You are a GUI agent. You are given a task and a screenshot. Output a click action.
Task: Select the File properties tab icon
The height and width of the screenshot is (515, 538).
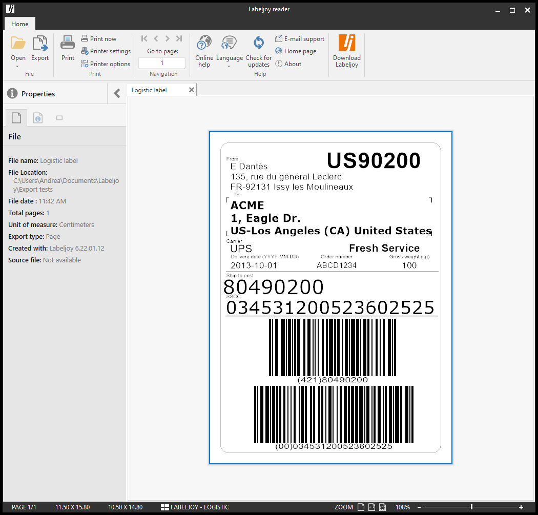(16, 118)
